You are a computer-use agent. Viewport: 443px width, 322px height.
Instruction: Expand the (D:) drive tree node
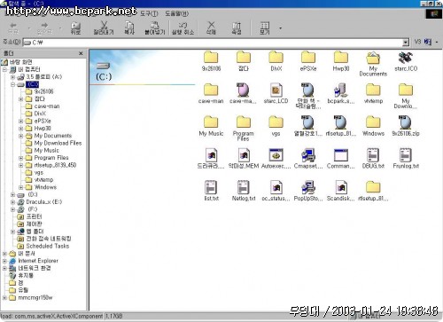click(12, 194)
